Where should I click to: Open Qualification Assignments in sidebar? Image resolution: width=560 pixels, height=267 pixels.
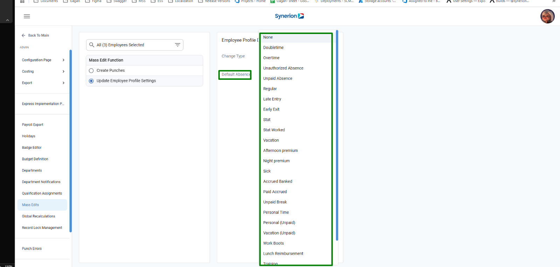pyautogui.click(x=42, y=194)
